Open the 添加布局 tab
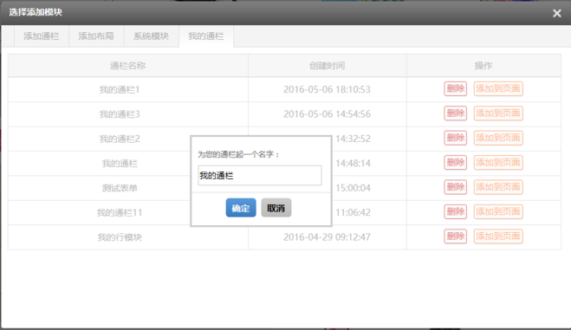This screenshot has width=571, height=330. (96, 36)
